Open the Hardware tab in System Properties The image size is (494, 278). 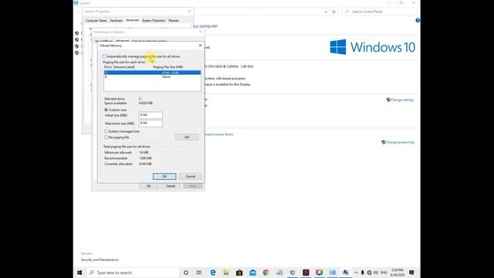pyautogui.click(x=116, y=21)
